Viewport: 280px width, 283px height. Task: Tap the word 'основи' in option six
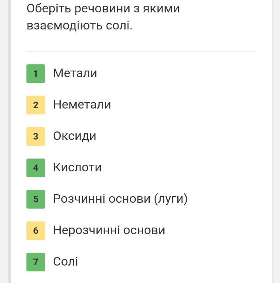144,230
